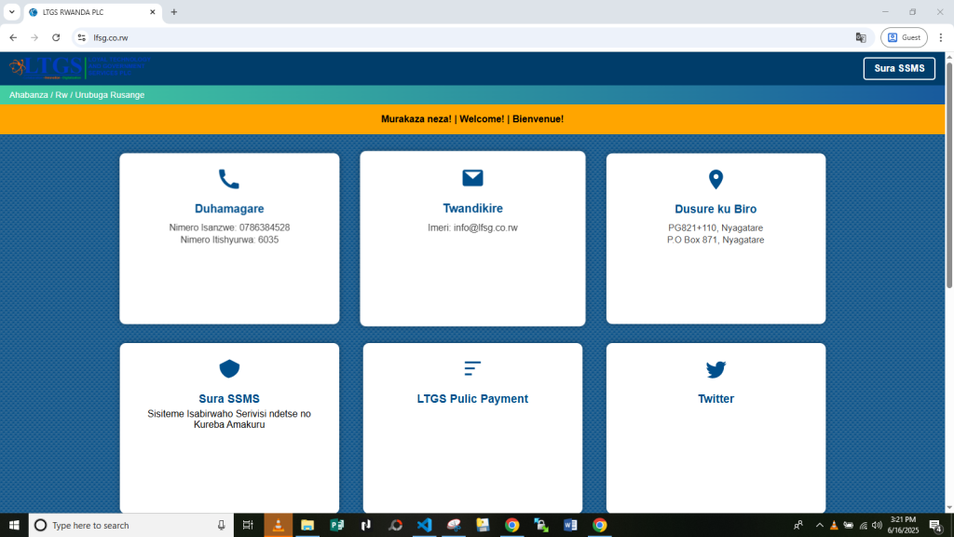Open the Ahabanza breadcrumb link
This screenshot has height=537, width=954.
[x=29, y=95]
